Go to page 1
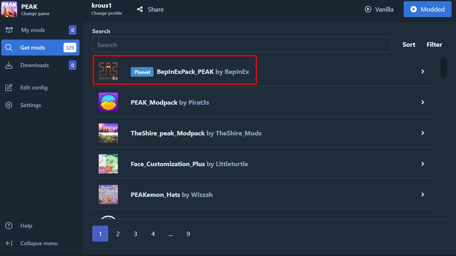Image resolution: width=456 pixels, height=256 pixels. [100, 234]
